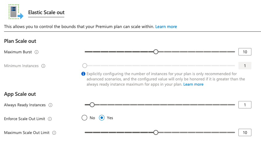Viewport: 261px width, 142px height.
Task: Open the Maximum Scale Out Limit info icon
Action: point(54,133)
